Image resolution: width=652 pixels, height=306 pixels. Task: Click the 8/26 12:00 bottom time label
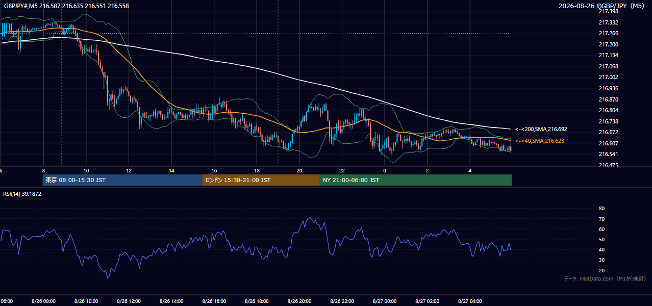pos(129,301)
